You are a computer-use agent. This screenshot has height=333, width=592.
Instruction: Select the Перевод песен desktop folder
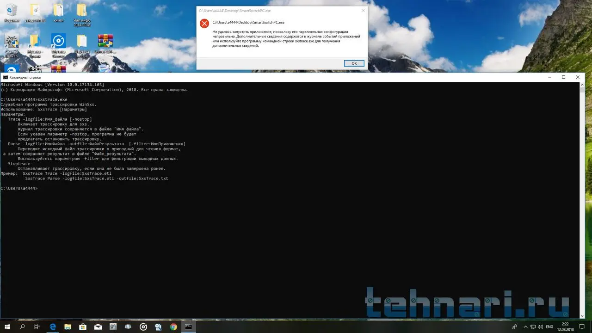[82, 46]
